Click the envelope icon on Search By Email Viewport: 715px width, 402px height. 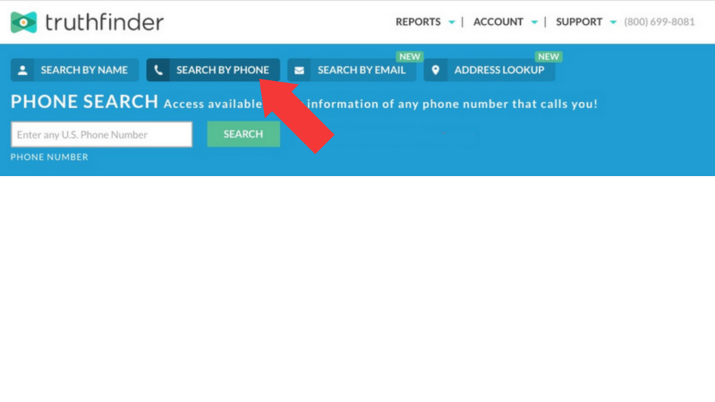pos(299,70)
